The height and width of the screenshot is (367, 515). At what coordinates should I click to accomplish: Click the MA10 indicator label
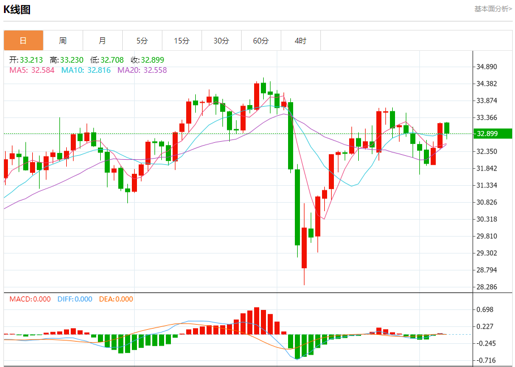click(x=85, y=70)
